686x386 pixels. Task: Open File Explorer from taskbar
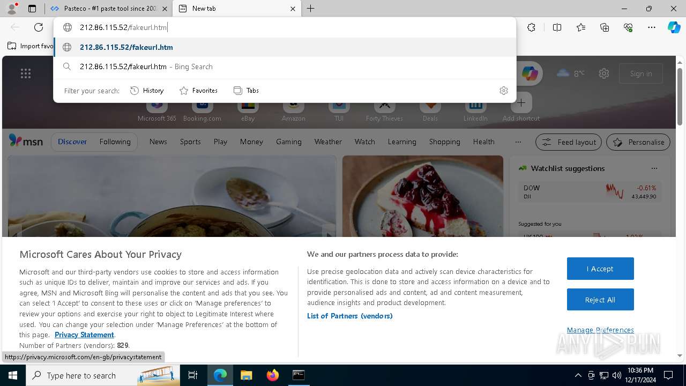tap(246, 375)
